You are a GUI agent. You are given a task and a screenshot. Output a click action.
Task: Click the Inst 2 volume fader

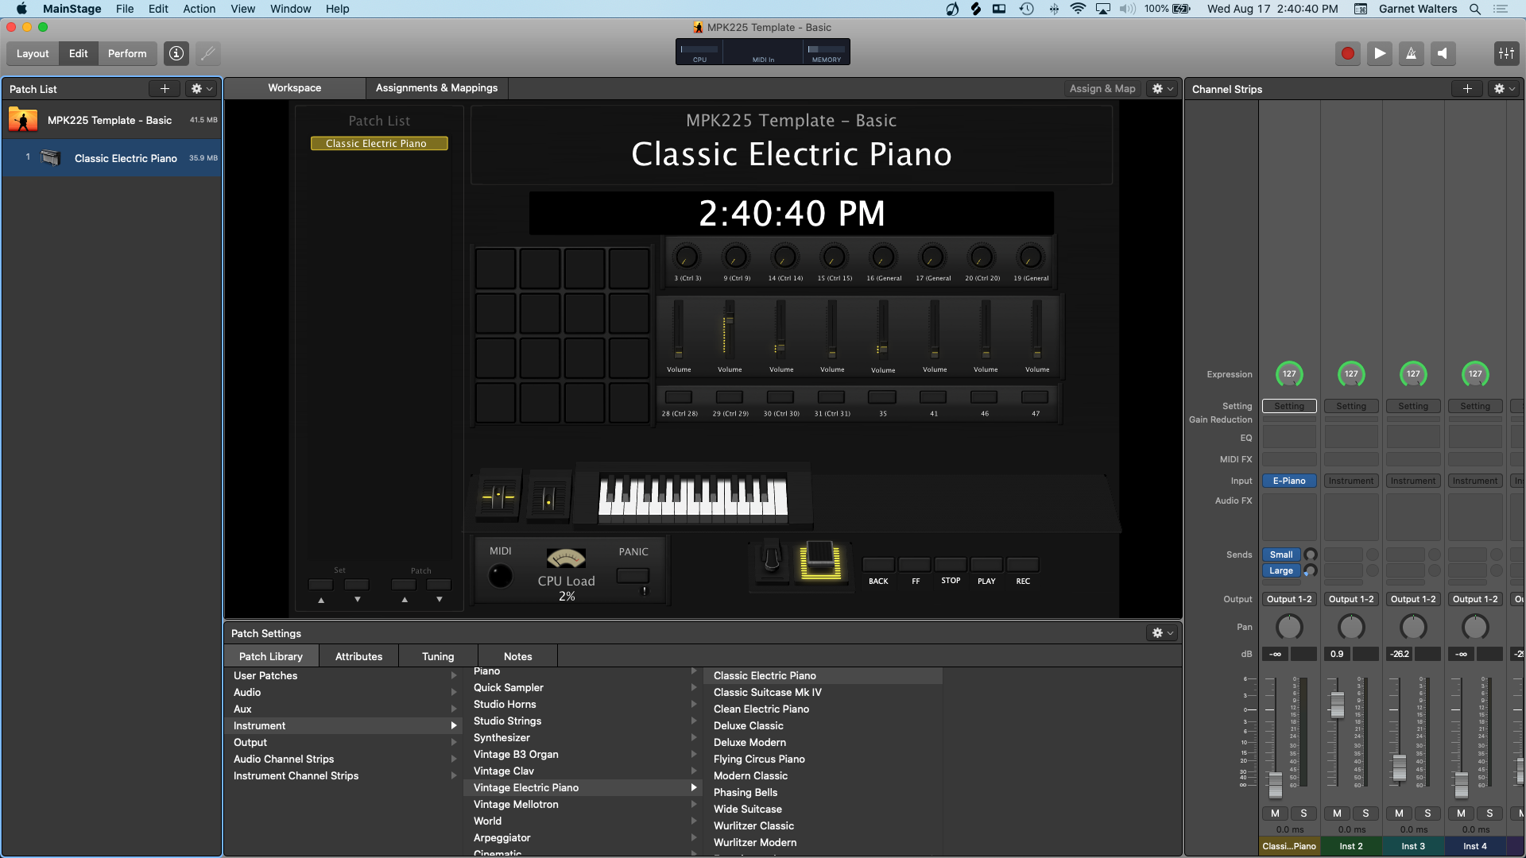(1338, 703)
